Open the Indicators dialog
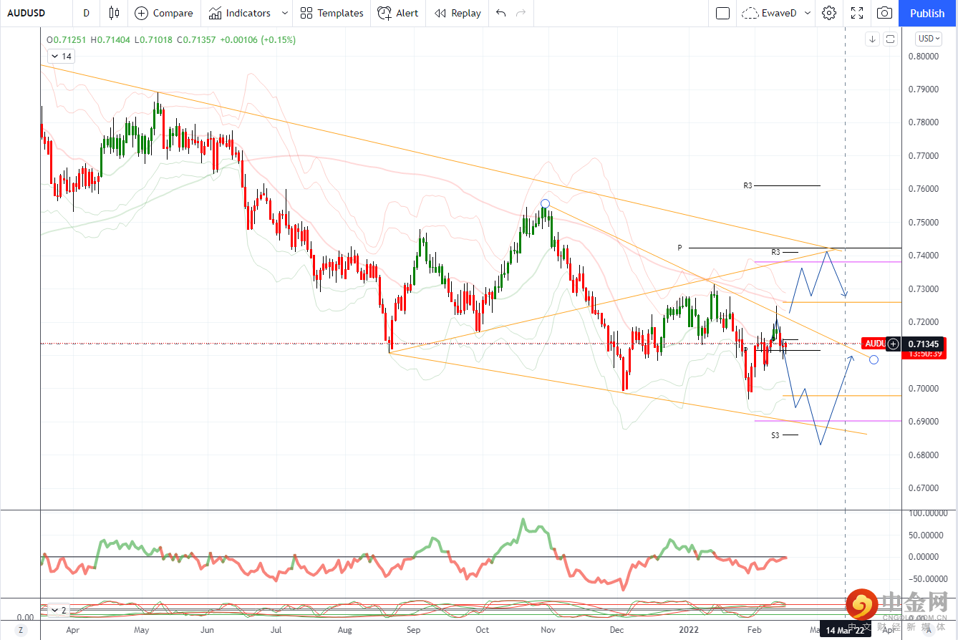This screenshot has width=958, height=640. [x=240, y=13]
